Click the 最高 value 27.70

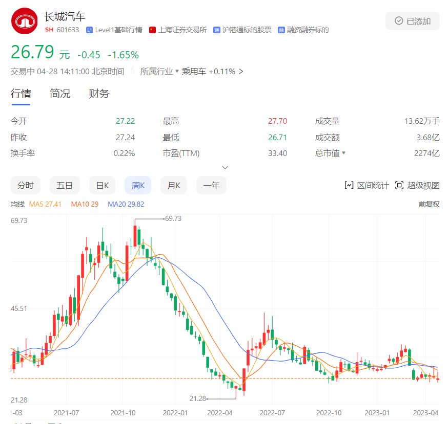coord(277,121)
